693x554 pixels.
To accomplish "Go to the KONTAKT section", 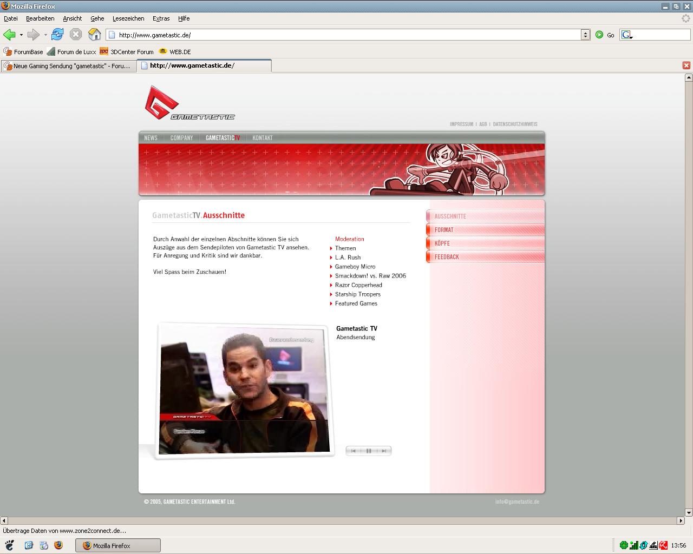I will [263, 138].
